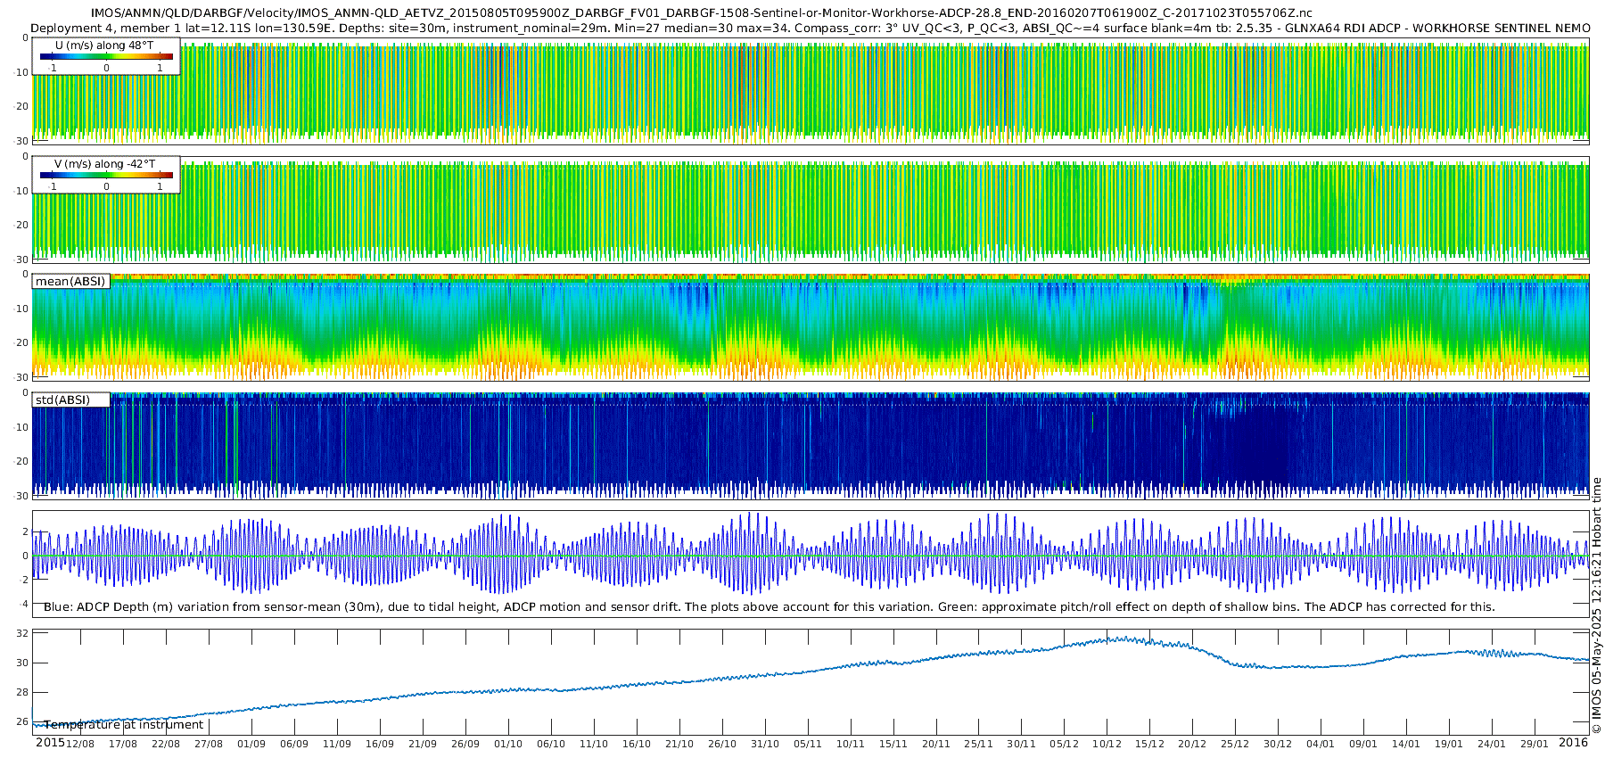1605x758 pixels.
Task: Click the U velocity colorbar
Action: (106, 56)
